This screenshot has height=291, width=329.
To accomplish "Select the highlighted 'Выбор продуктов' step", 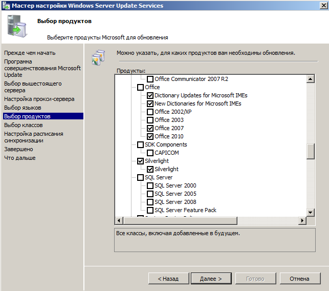I will pyautogui.click(x=43, y=116).
